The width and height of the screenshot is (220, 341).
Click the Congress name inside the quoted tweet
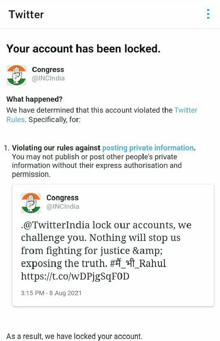click(x=62, y=198)
